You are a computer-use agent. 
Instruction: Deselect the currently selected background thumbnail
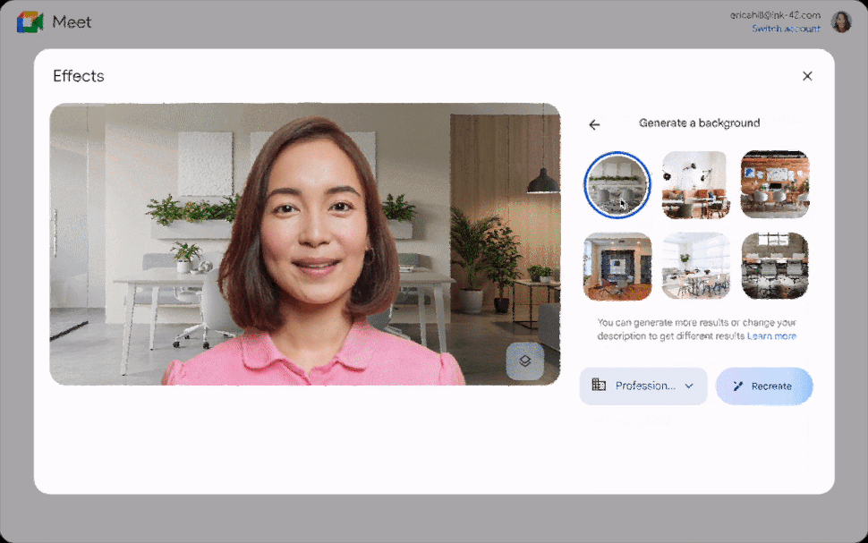coord(617,184)
